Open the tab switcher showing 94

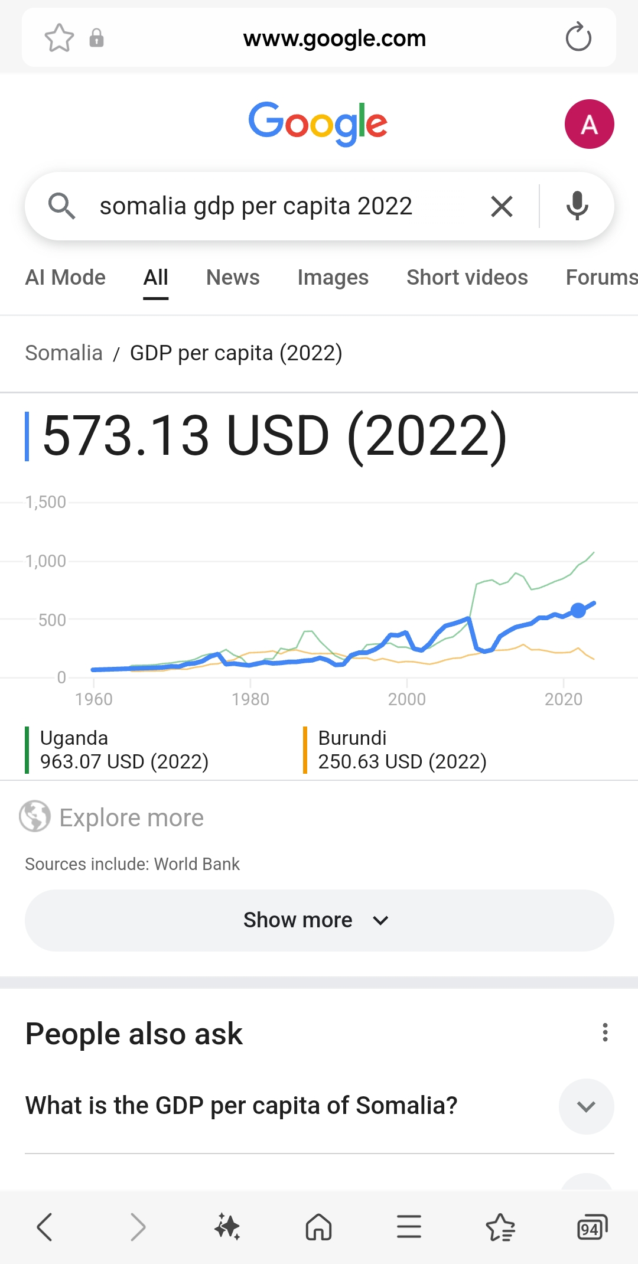pyautogui.click(x=591, y=1227)
